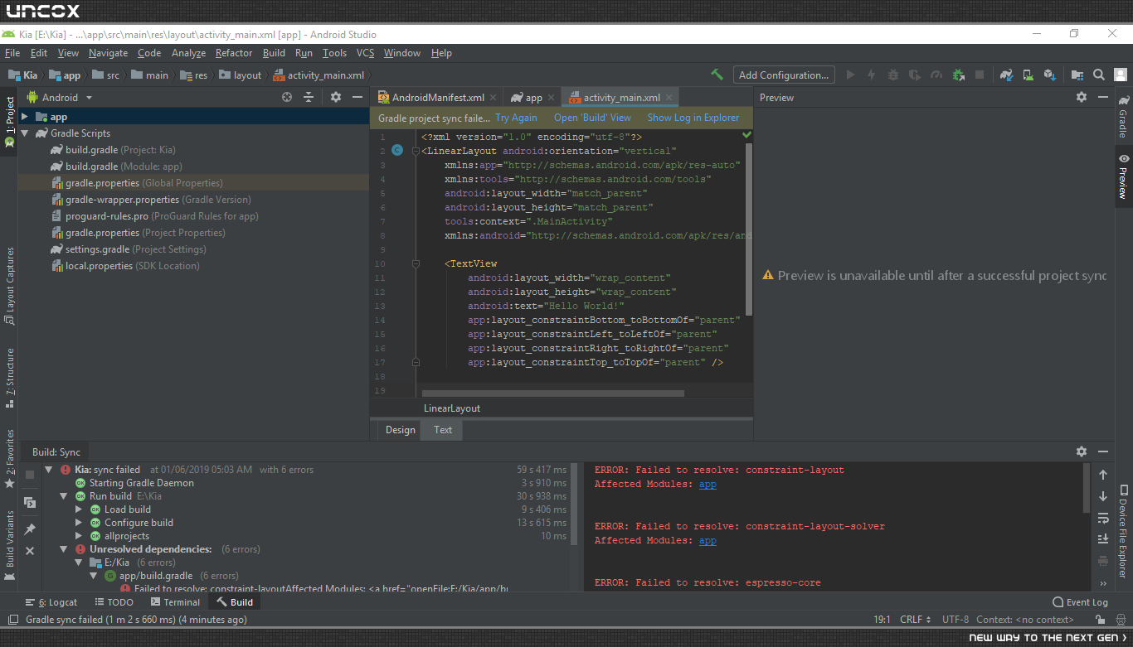Collapse the Run build node
1133x647 pixels.
[64, 496]
